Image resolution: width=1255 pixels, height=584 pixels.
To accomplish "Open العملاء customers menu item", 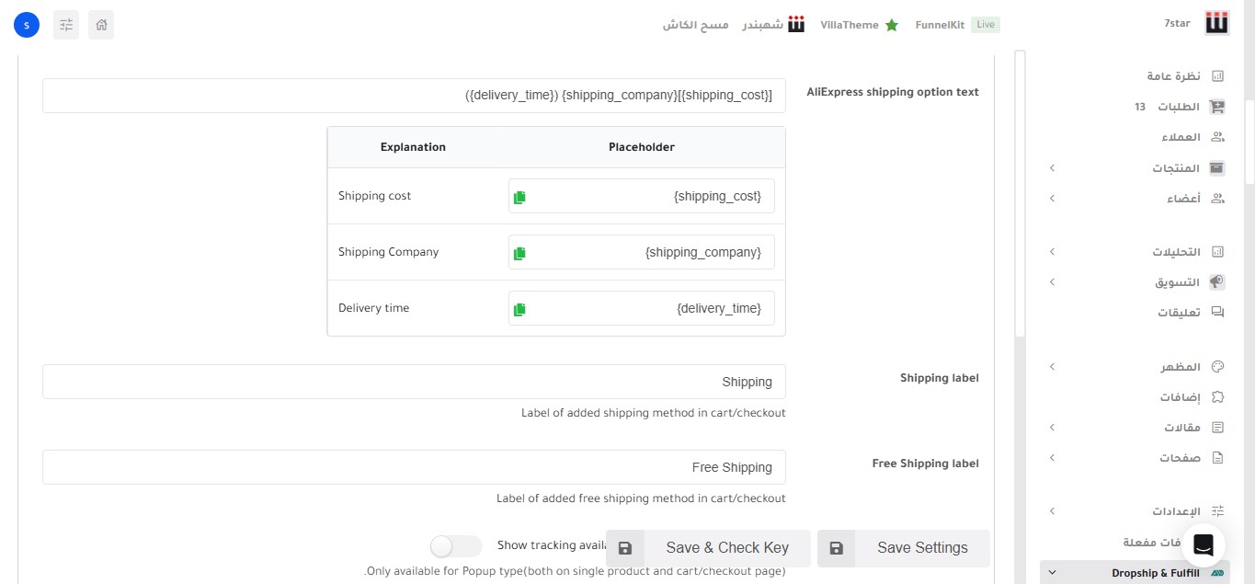I will pyautogui.click(x=1181, y=137).
